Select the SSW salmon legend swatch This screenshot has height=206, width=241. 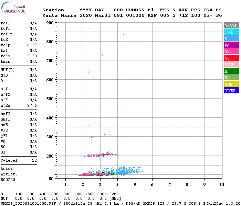pos(231,65)
